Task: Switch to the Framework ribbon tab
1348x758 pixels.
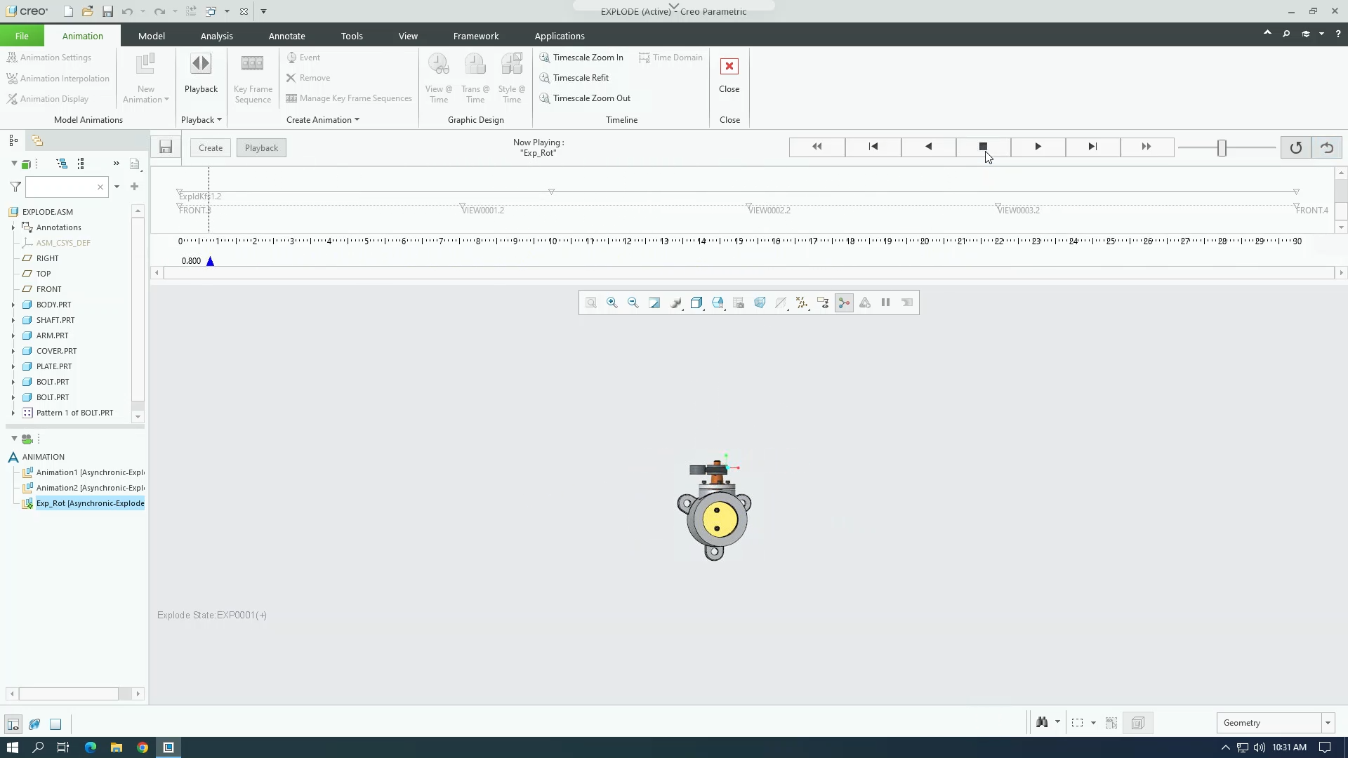Action: 476,36
